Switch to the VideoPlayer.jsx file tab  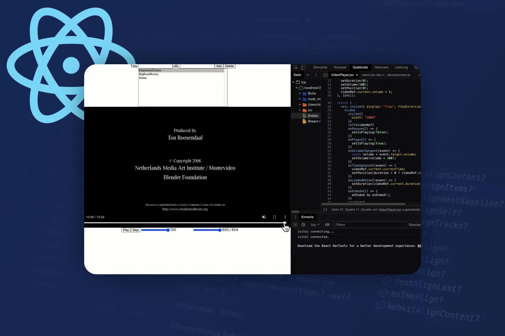pos(342,75)
